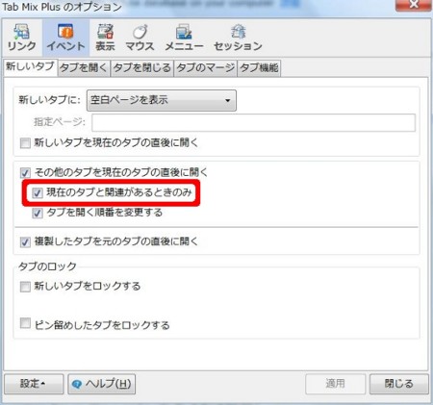Viewport: 433px width, 405px height.
Task: Switch to the タブ機能 tab
Action: tap(259, 68)
